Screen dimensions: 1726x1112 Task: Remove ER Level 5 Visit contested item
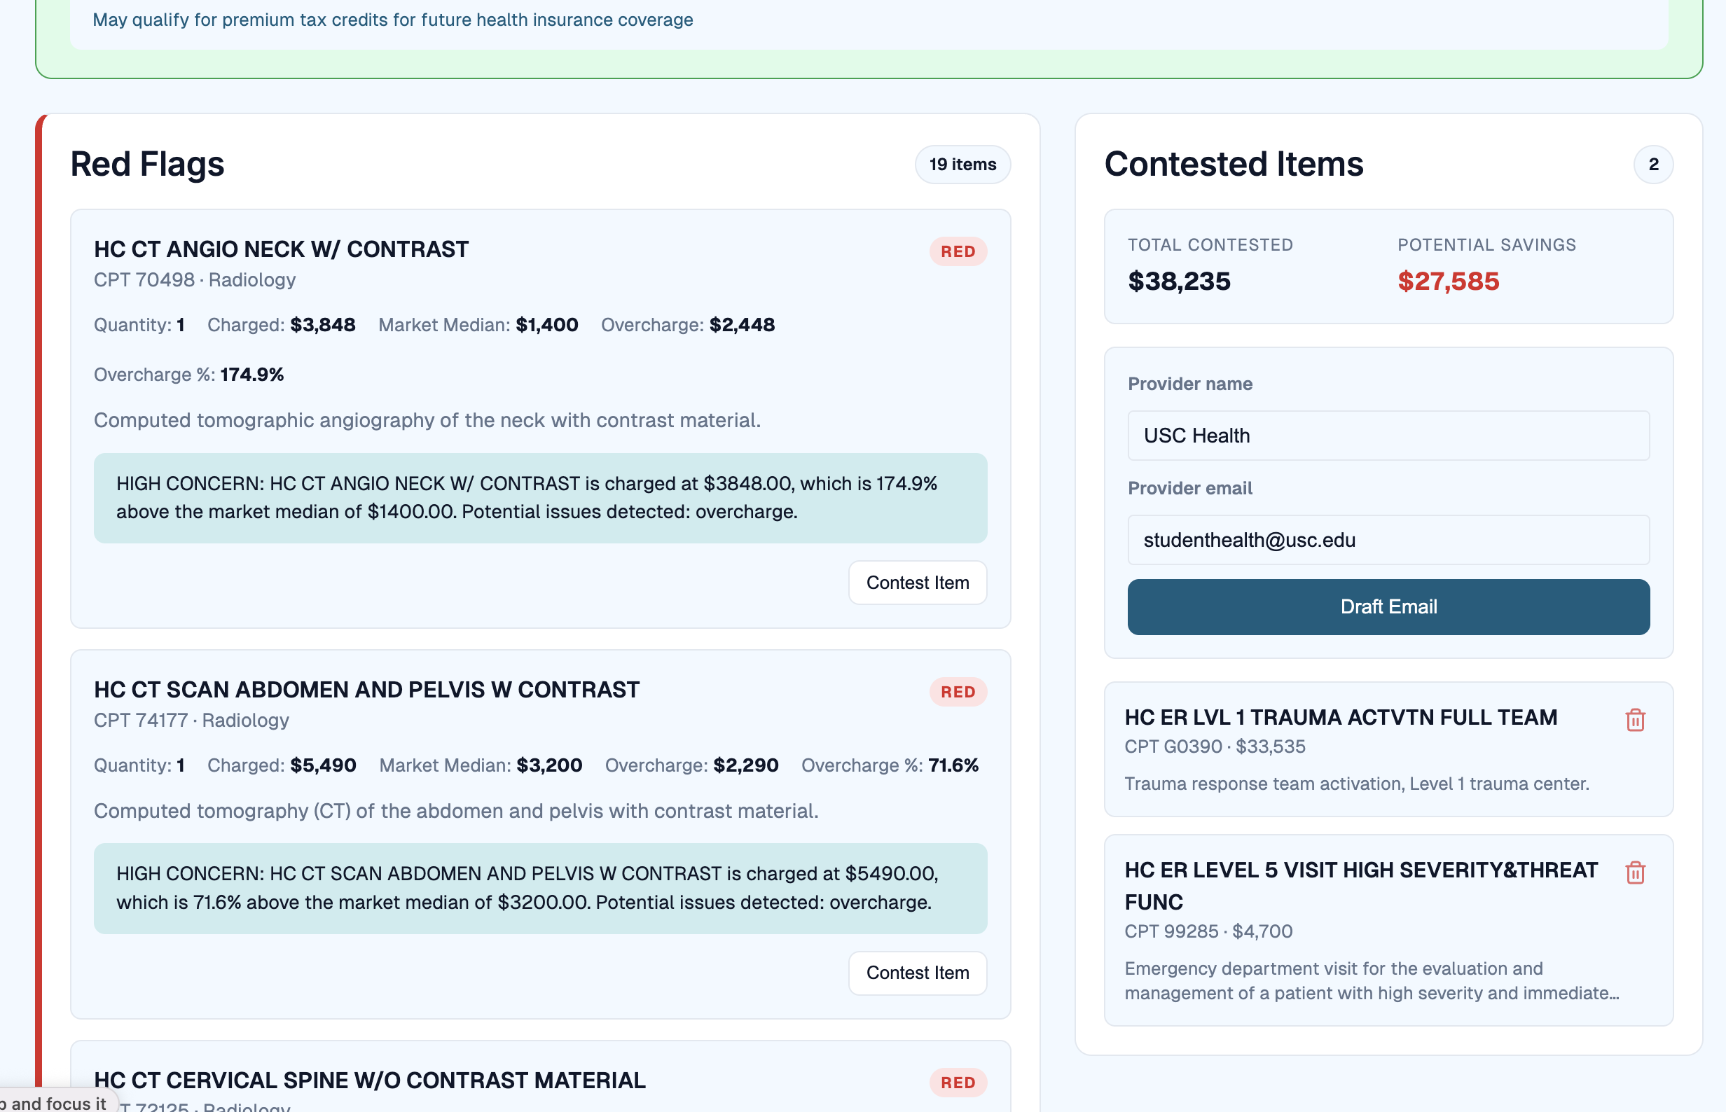click(1635, 873)
